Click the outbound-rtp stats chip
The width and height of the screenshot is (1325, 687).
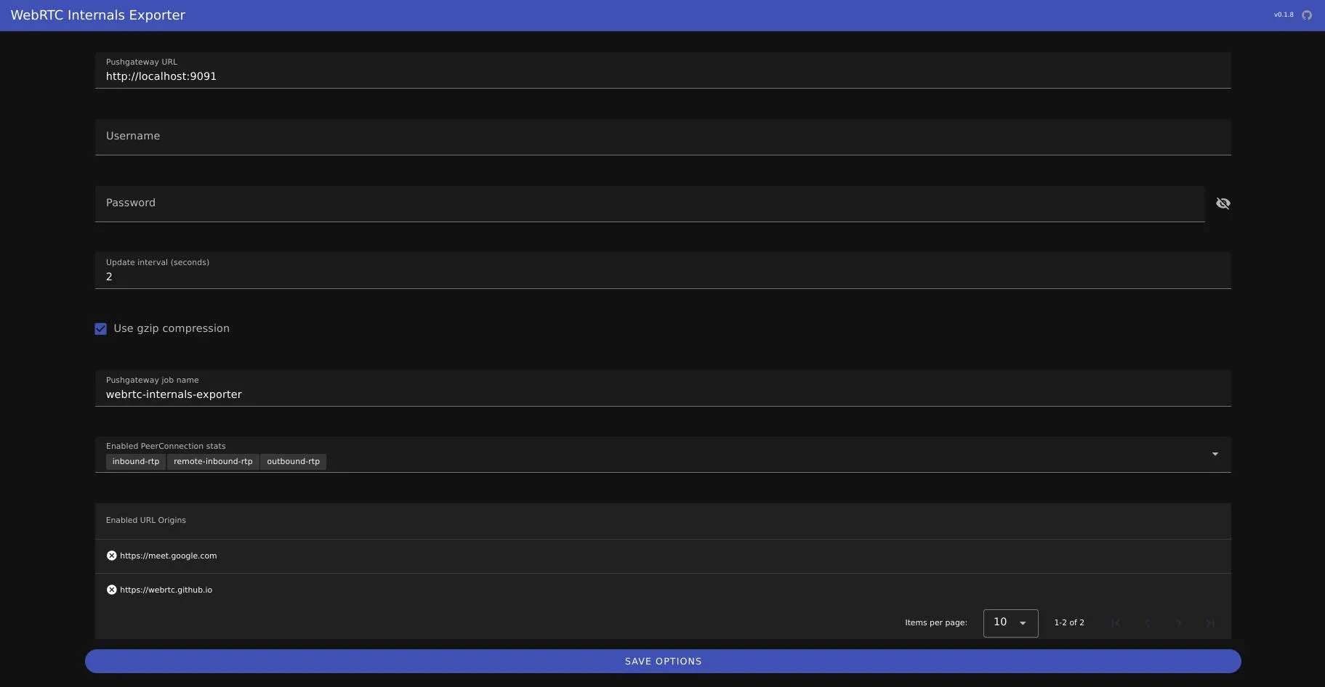click(294, 461)
